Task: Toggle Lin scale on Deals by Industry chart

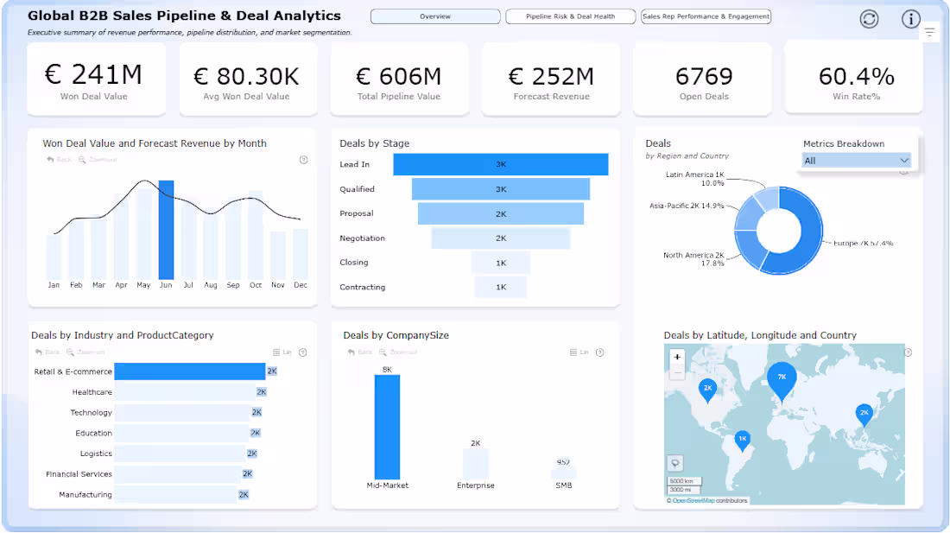Action: pyautogui.click(x=289, y=352)
